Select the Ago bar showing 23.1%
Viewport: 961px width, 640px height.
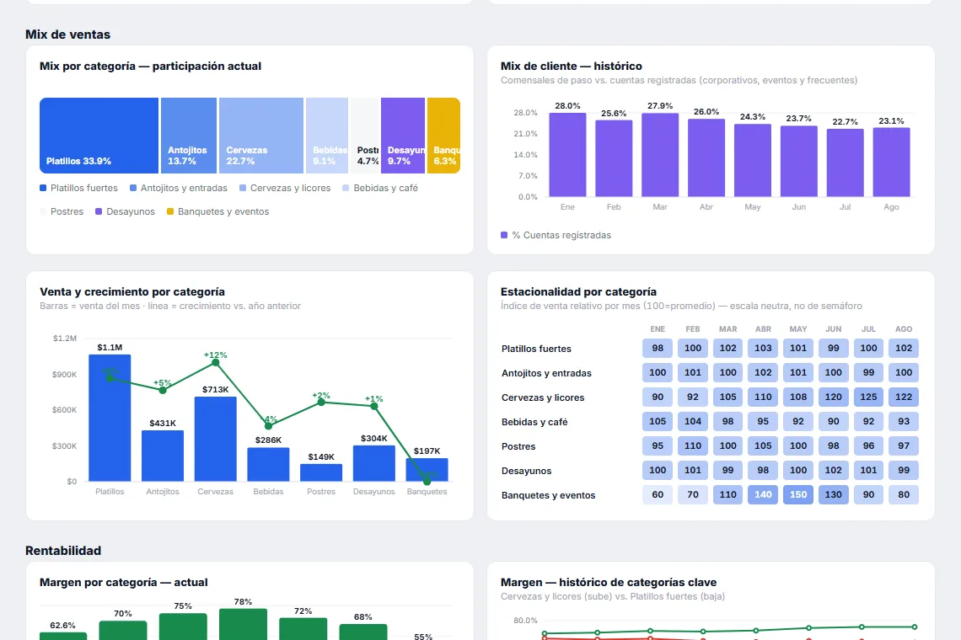[x=891, y=163]
